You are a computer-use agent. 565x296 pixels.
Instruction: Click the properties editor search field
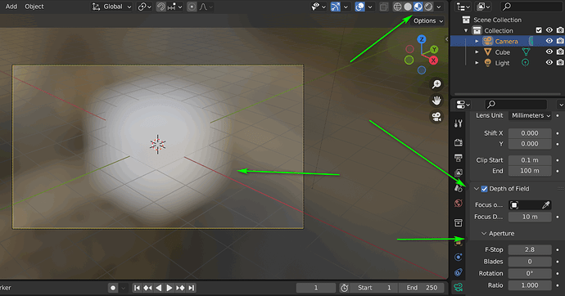point(516,105)
